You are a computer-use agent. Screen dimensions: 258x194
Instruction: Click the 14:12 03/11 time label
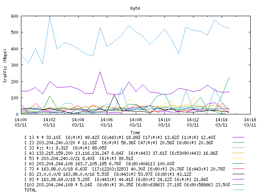(x=193, y=122)
